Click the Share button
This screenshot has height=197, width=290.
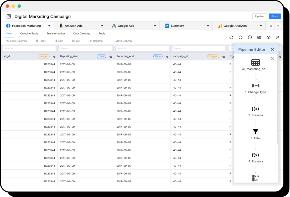point(275,17)
